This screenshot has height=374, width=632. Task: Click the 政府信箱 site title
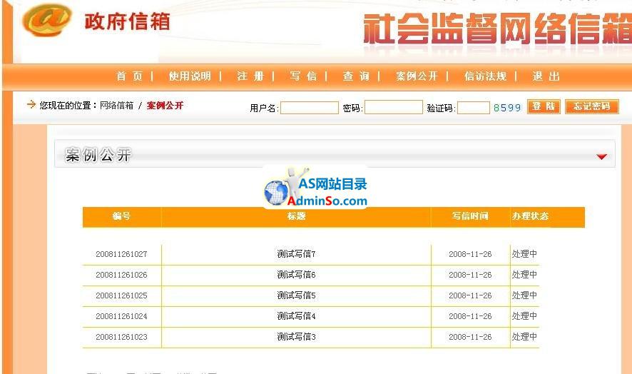[x=128, y=21]
